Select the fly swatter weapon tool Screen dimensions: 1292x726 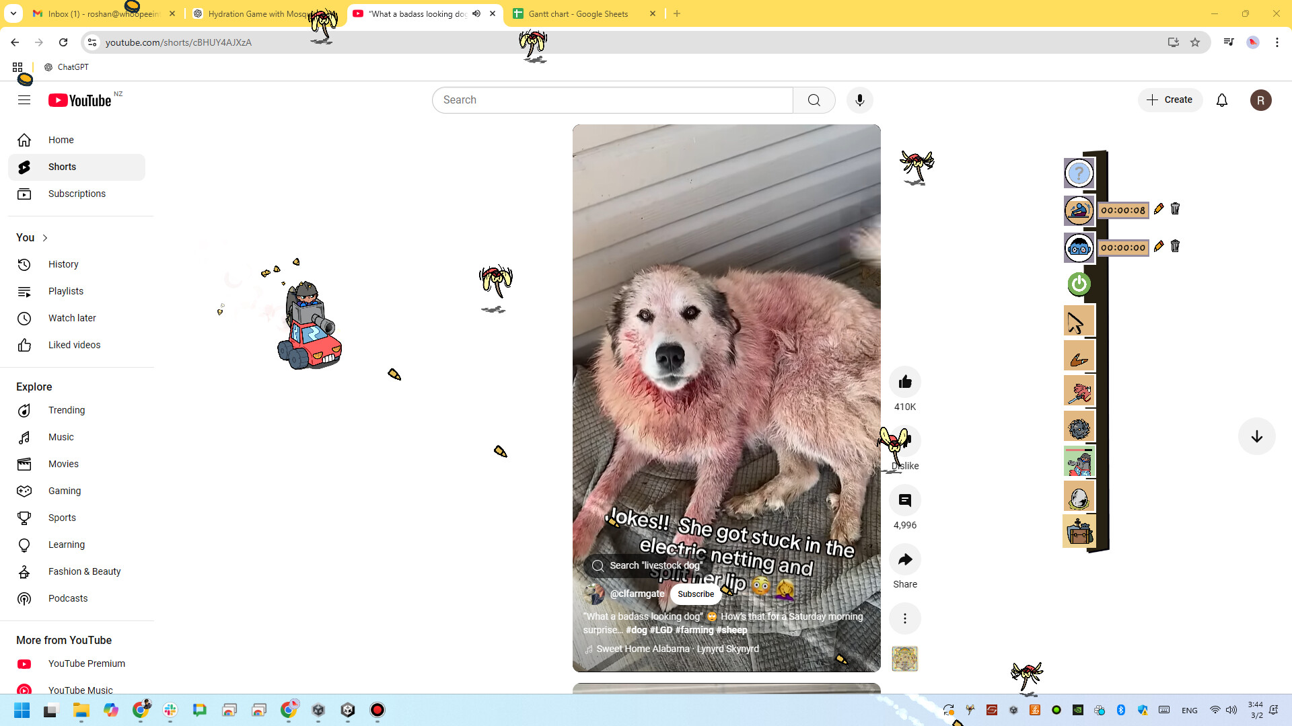point(1079,391)
